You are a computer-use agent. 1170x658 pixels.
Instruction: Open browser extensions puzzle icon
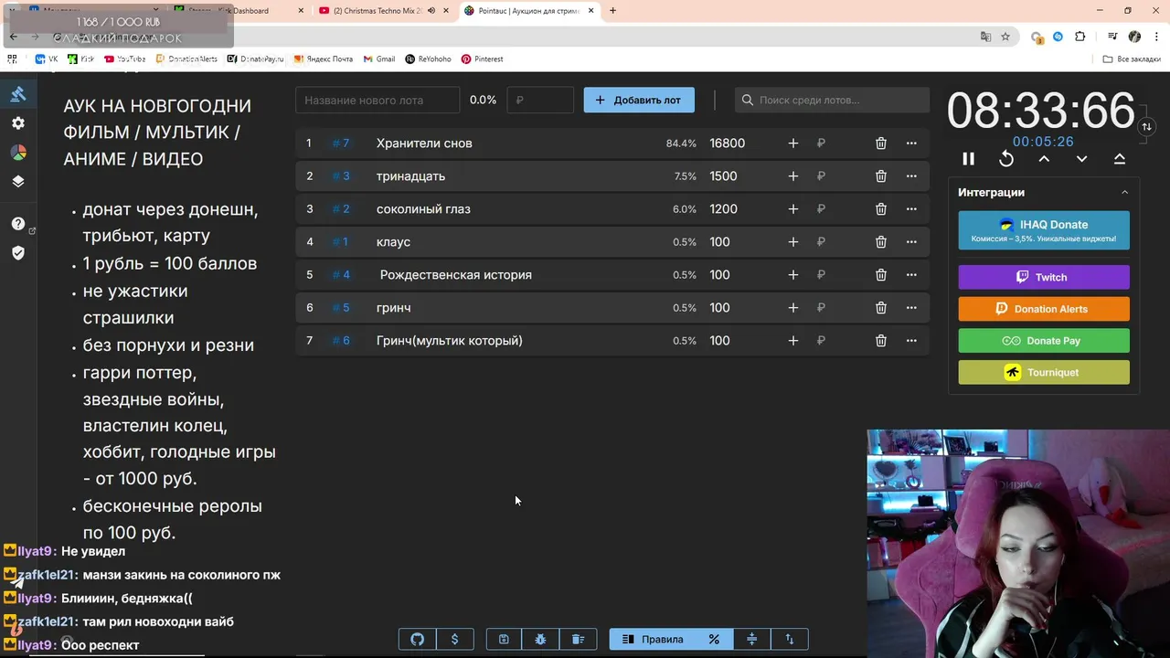(x=1080, y=37)
